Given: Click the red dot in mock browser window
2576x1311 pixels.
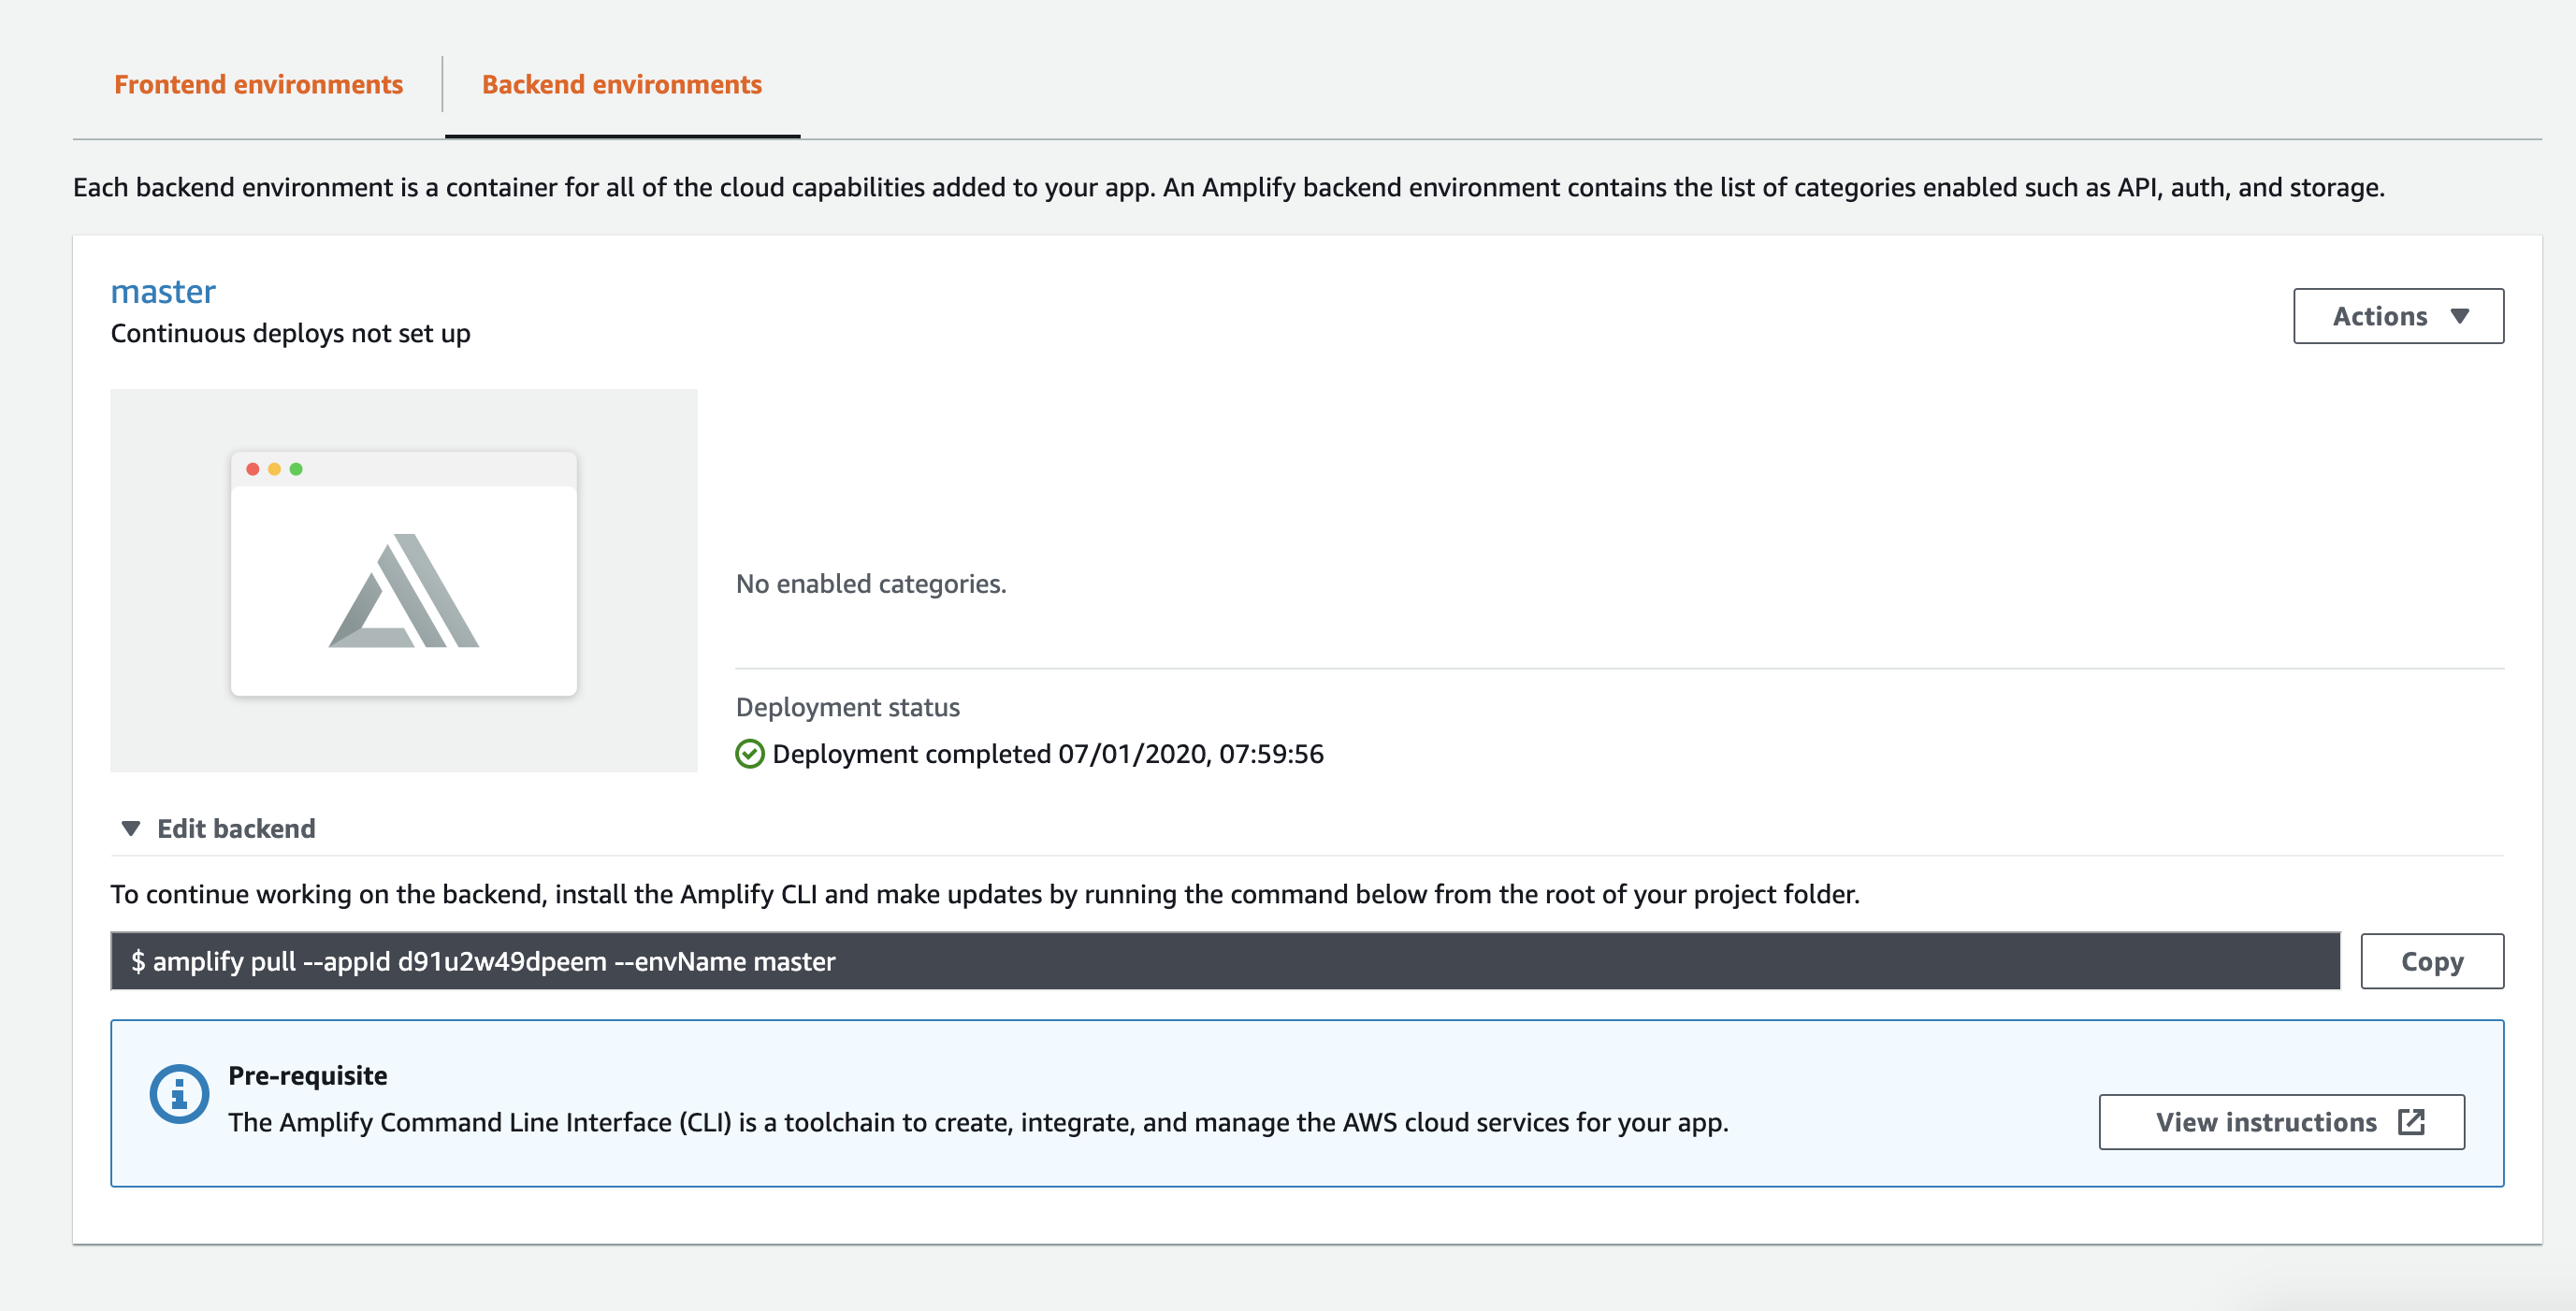Looking at the screenshot, I should pyautogui.click(x=253, y=469).
